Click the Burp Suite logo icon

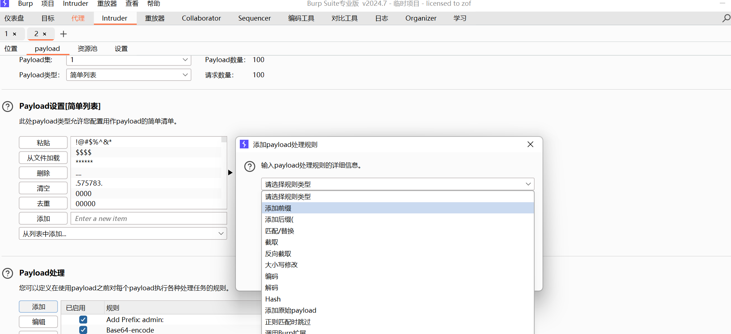point(5,3)
